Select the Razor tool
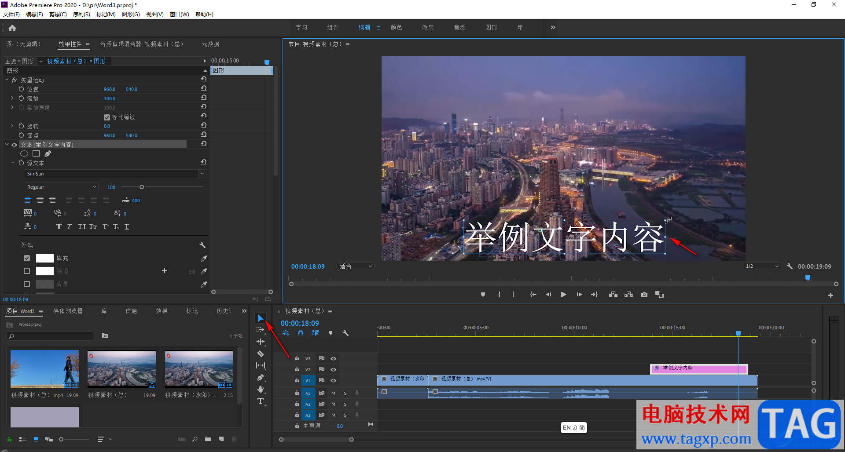845x452 pixels. (261, 354)
